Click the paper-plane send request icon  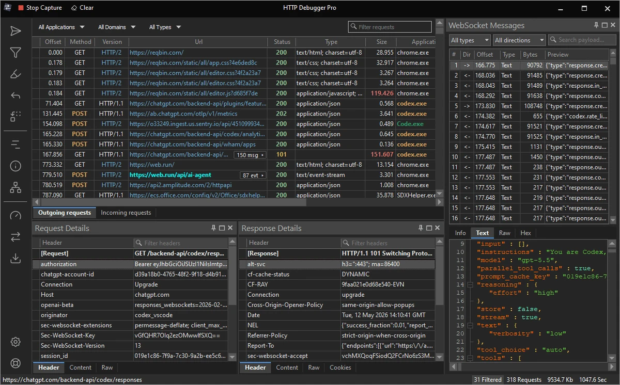[16, 31]
